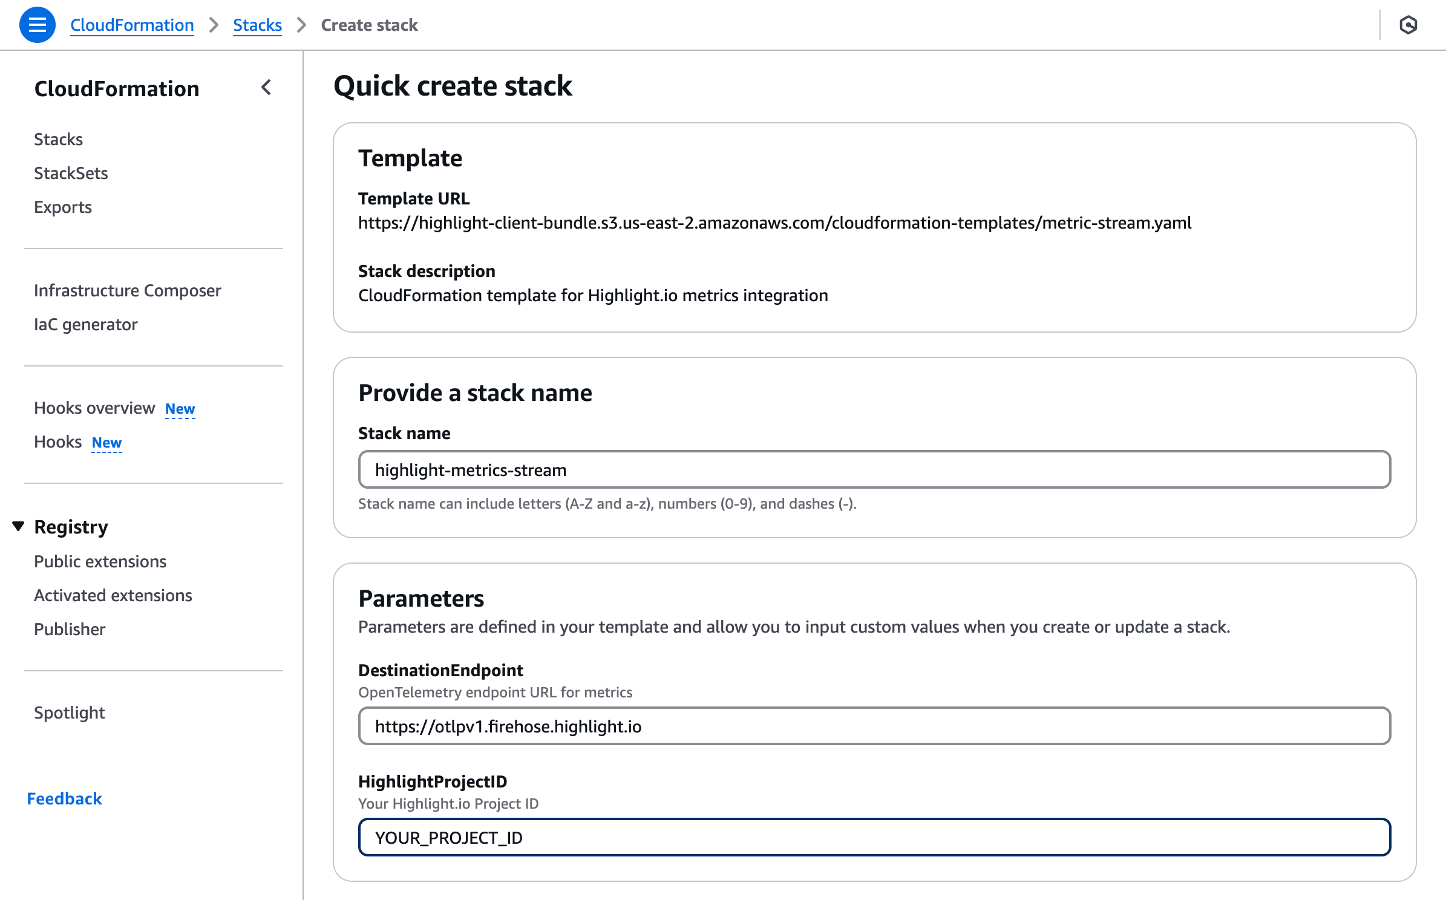
Task: Collapse the Registry section triangle
Action: 18,526
